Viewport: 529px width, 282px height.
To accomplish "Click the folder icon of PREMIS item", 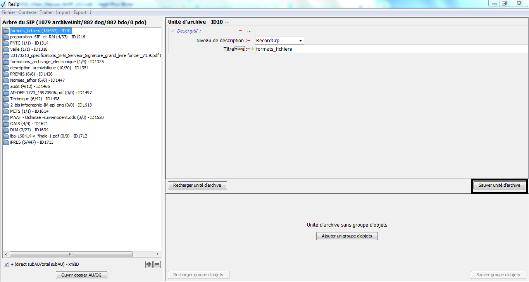I will point(6,74).
